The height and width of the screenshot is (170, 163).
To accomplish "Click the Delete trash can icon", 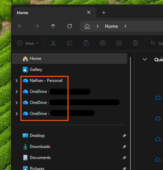I will coord(136,43).
